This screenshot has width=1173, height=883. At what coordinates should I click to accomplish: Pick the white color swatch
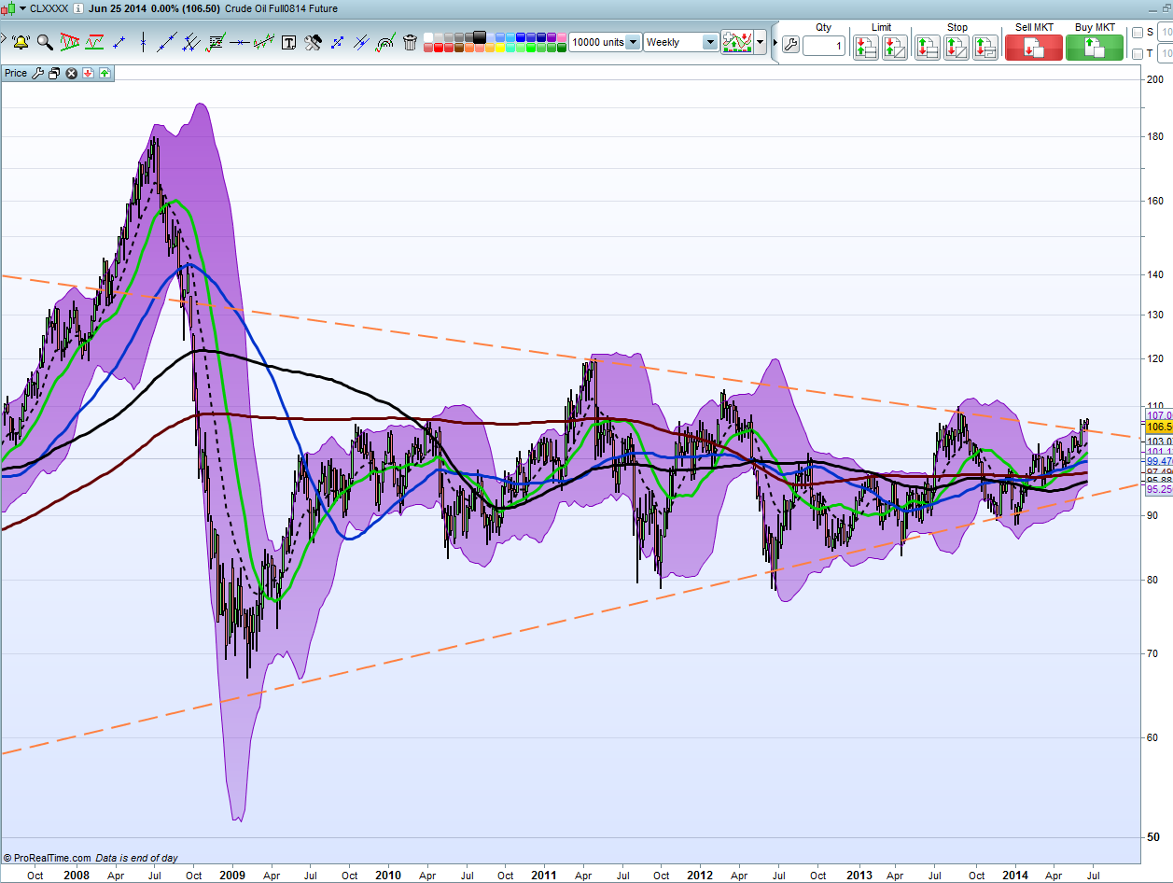point(427,37)
